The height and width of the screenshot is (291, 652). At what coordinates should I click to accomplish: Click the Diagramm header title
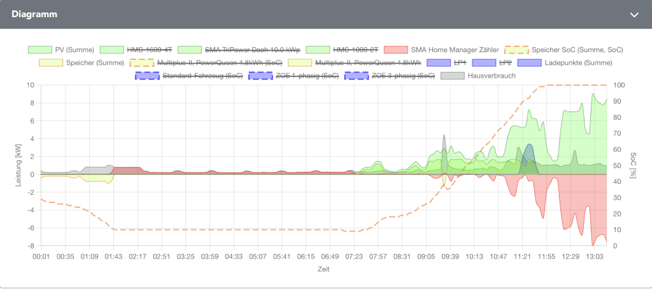pos(34,14)
